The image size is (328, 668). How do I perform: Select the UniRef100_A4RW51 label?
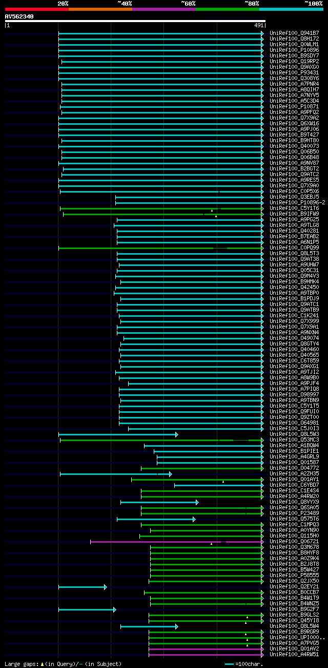tap(294, 654)
